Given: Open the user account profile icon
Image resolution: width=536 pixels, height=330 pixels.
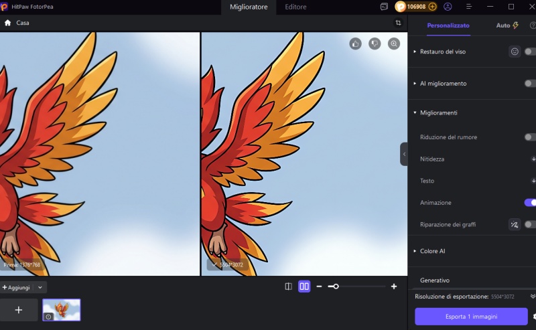Looking at the screenshot, I should coord(448,7).
